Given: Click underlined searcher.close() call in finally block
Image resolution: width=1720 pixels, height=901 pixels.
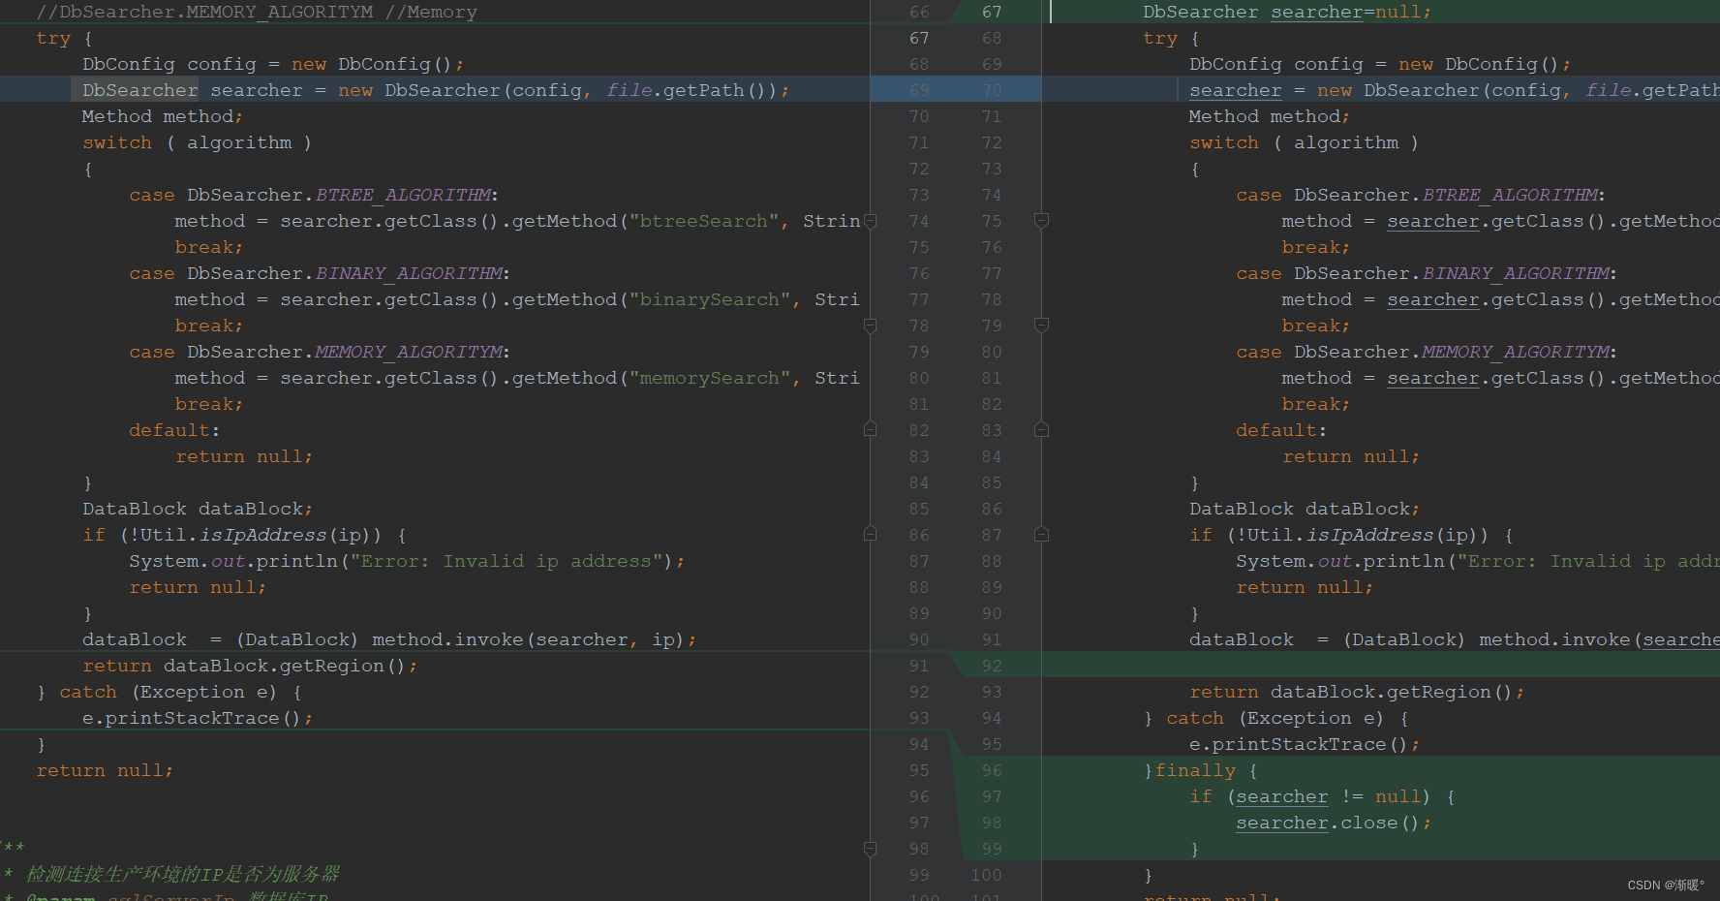Looking at the screenshot, I should 1281,823.
